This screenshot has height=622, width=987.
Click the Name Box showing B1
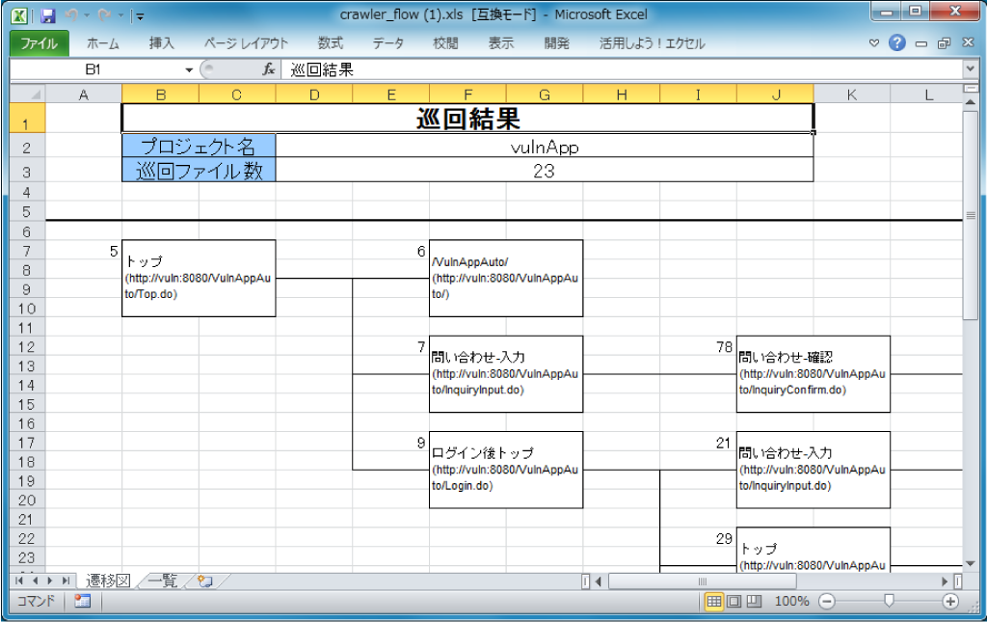[94, 69]
